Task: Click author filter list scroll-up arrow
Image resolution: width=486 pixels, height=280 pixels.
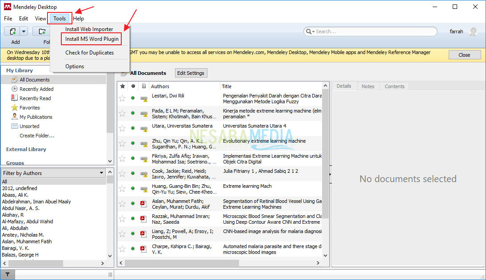Action: 110,171
